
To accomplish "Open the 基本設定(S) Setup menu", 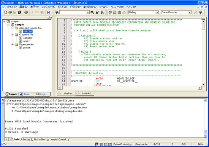I will point(90,7).
